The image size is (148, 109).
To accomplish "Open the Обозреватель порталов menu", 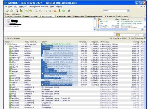I will [38, 7].
